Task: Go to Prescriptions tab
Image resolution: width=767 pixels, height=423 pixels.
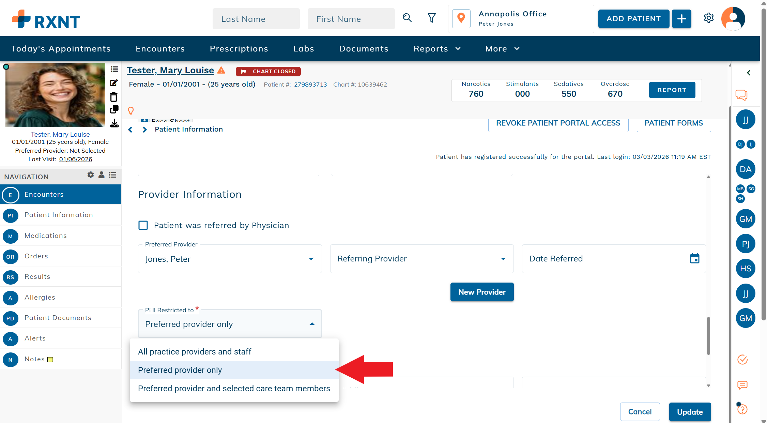Action: point(239,49)
